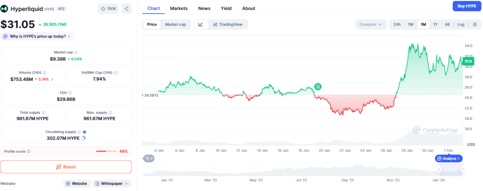Click the left handle of range slider
Screen dimensions: 483x191
439,169
